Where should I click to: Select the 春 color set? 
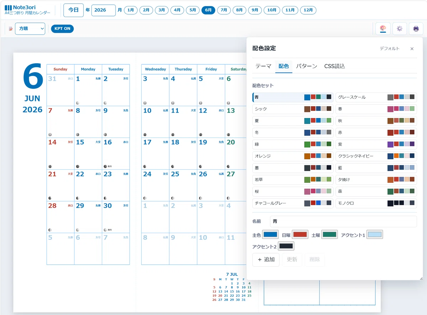376,109
